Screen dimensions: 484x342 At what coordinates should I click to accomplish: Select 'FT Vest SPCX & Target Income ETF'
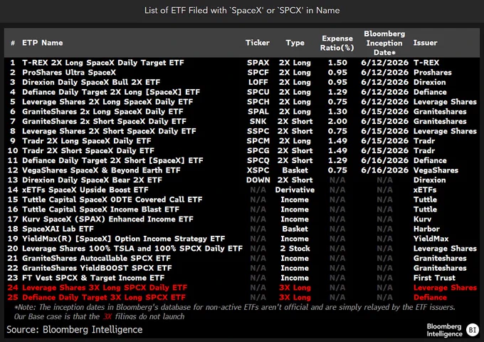(x=93, y=278)
